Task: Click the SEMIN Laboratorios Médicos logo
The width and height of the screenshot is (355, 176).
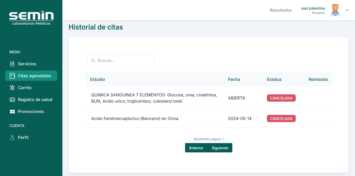Action: coord(31,18)
